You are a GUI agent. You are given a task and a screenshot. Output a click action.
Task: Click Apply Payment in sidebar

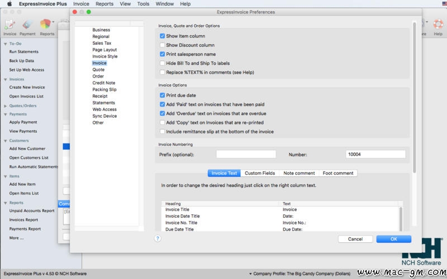(x=23, y=122)
